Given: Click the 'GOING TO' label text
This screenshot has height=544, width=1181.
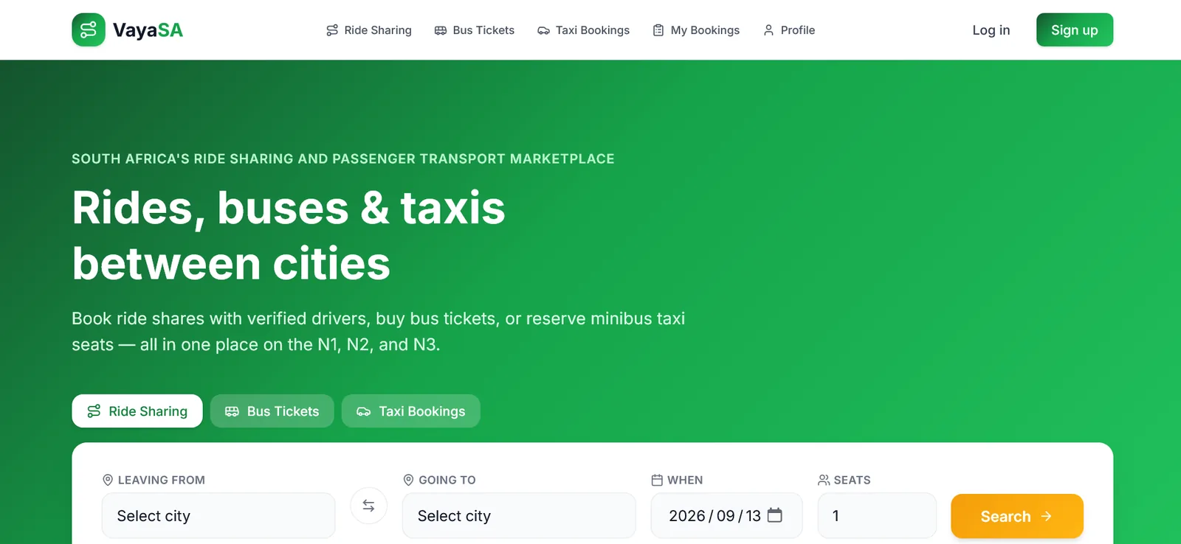Looking at the screenshot, I should pos(447,480).
